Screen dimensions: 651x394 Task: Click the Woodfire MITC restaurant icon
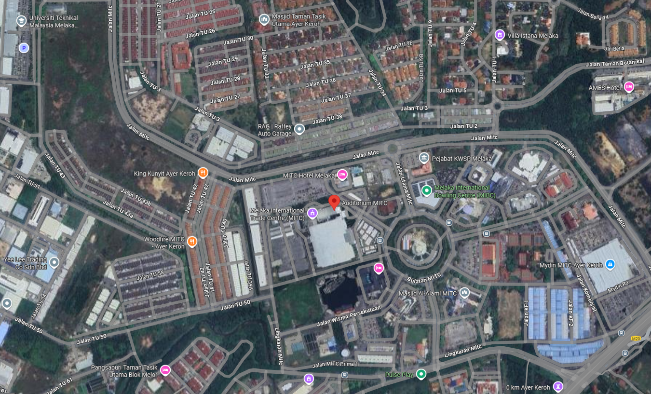(192, 242)
